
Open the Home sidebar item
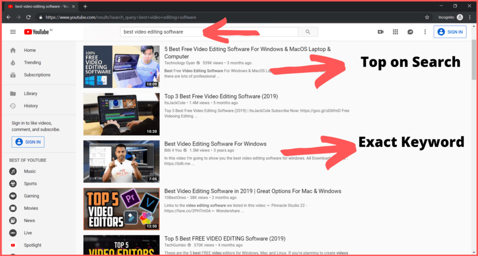[x=39, y=50]
